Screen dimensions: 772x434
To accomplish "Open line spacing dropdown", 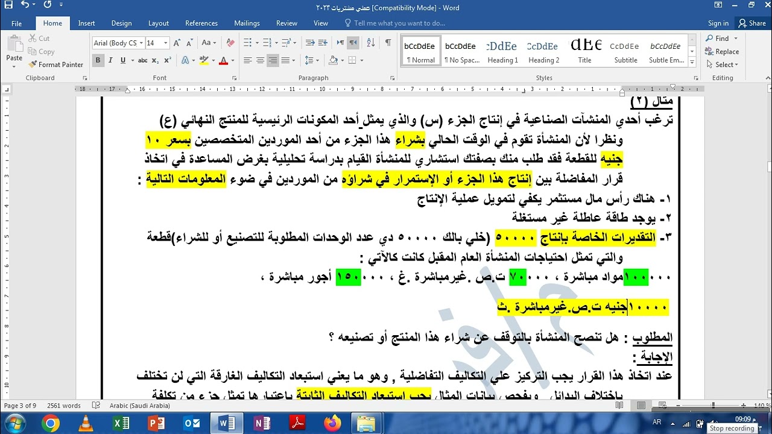I will point(312,60).
